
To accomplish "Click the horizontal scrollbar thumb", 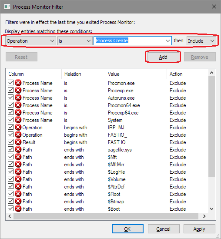I will [x=106, y=216].
